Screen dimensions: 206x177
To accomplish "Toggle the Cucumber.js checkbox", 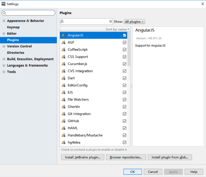I will (x=124, y=64).
